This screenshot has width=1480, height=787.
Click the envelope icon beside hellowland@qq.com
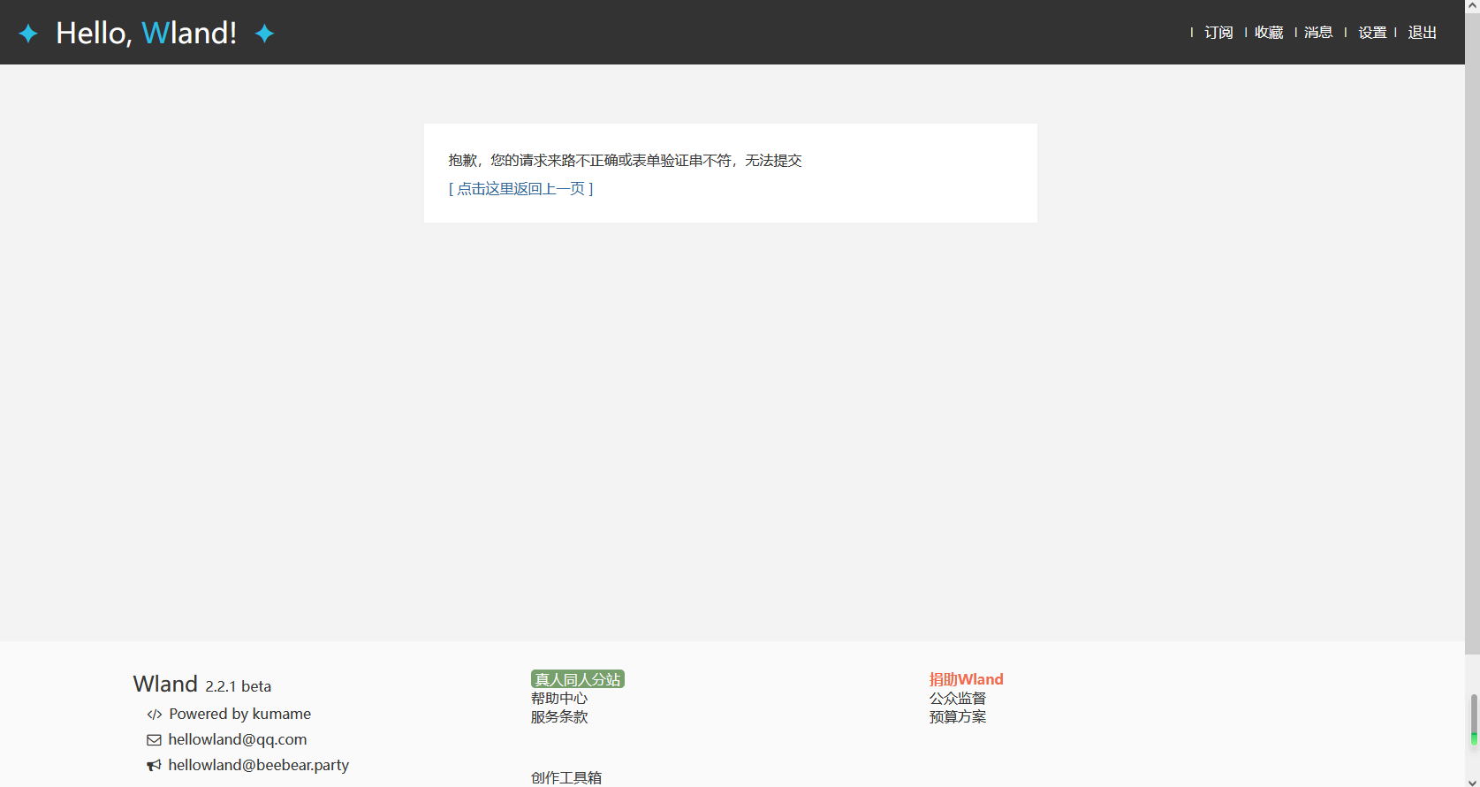(154, 740)
